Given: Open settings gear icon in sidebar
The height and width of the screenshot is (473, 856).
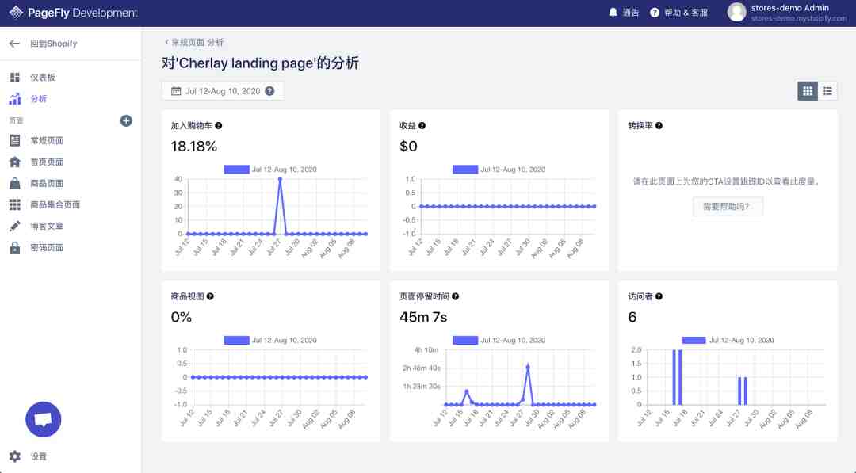Looking at the screenshot, I should 15,456.
